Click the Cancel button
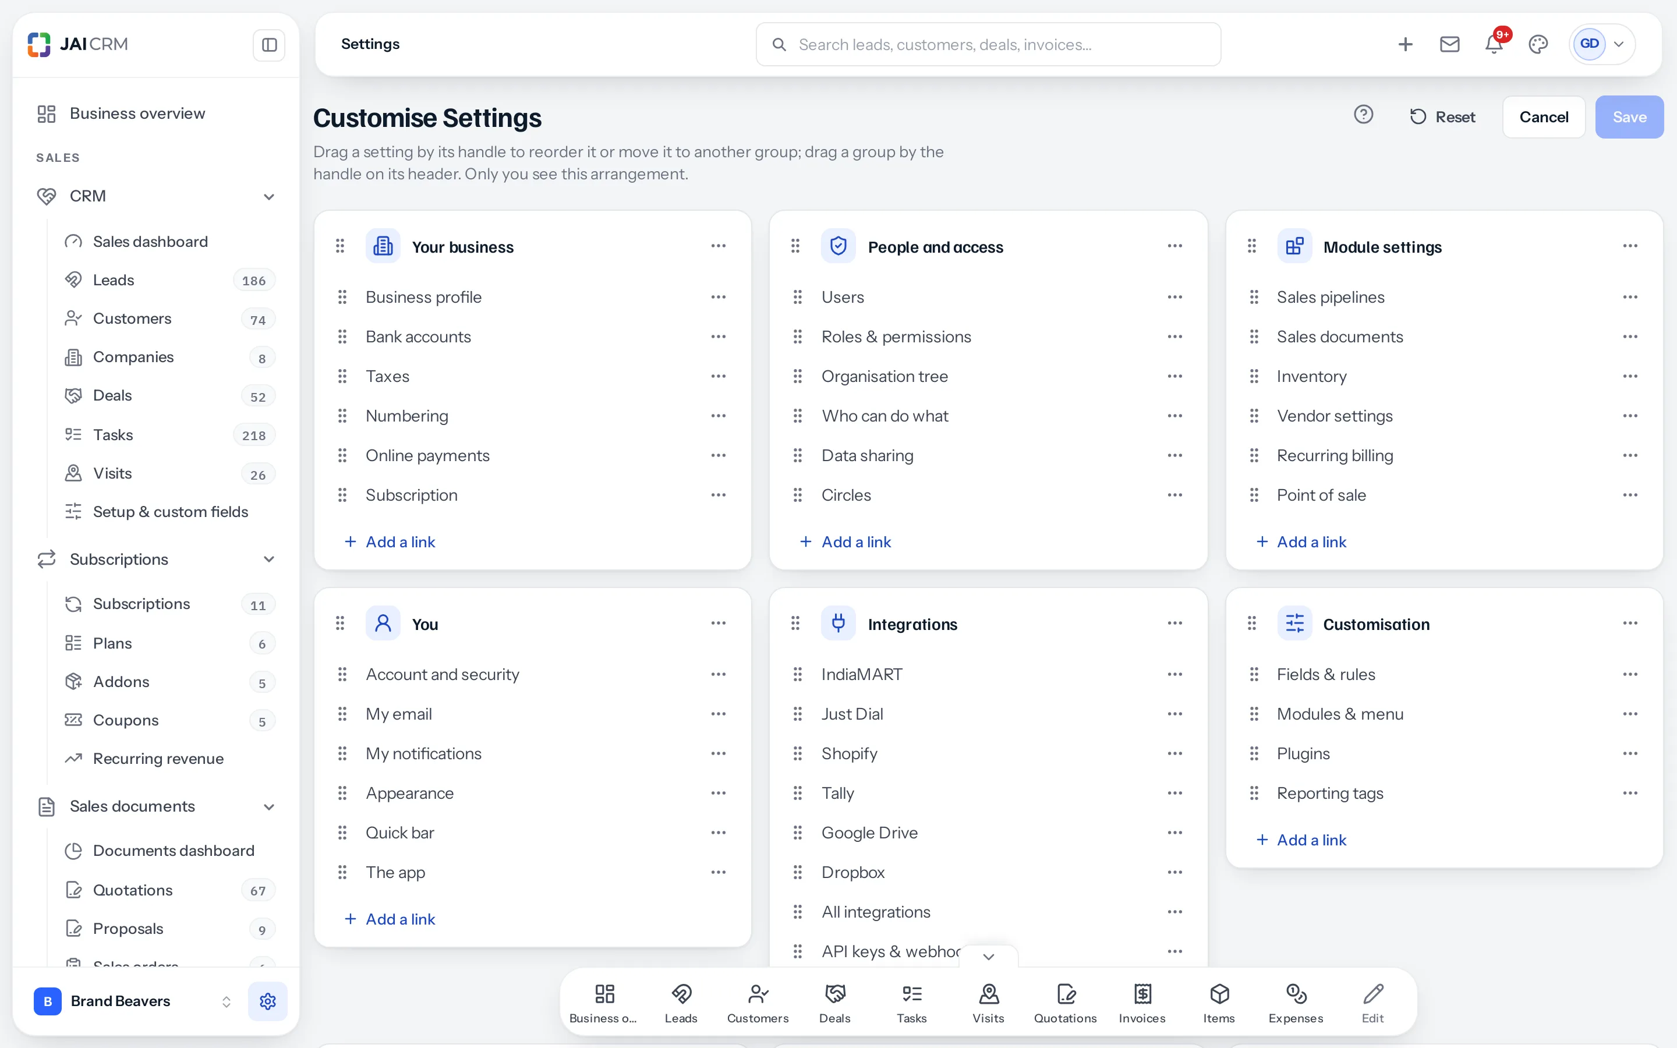 click(x=1544, y=117)
